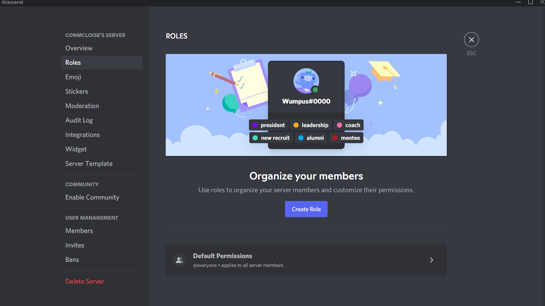
Task: Click the mentee role tag
Action: [346, 138]
